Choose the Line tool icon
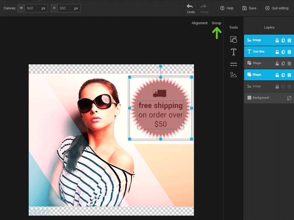The width and height of the screenshot is (294, 220). click(x=234, y=64)
